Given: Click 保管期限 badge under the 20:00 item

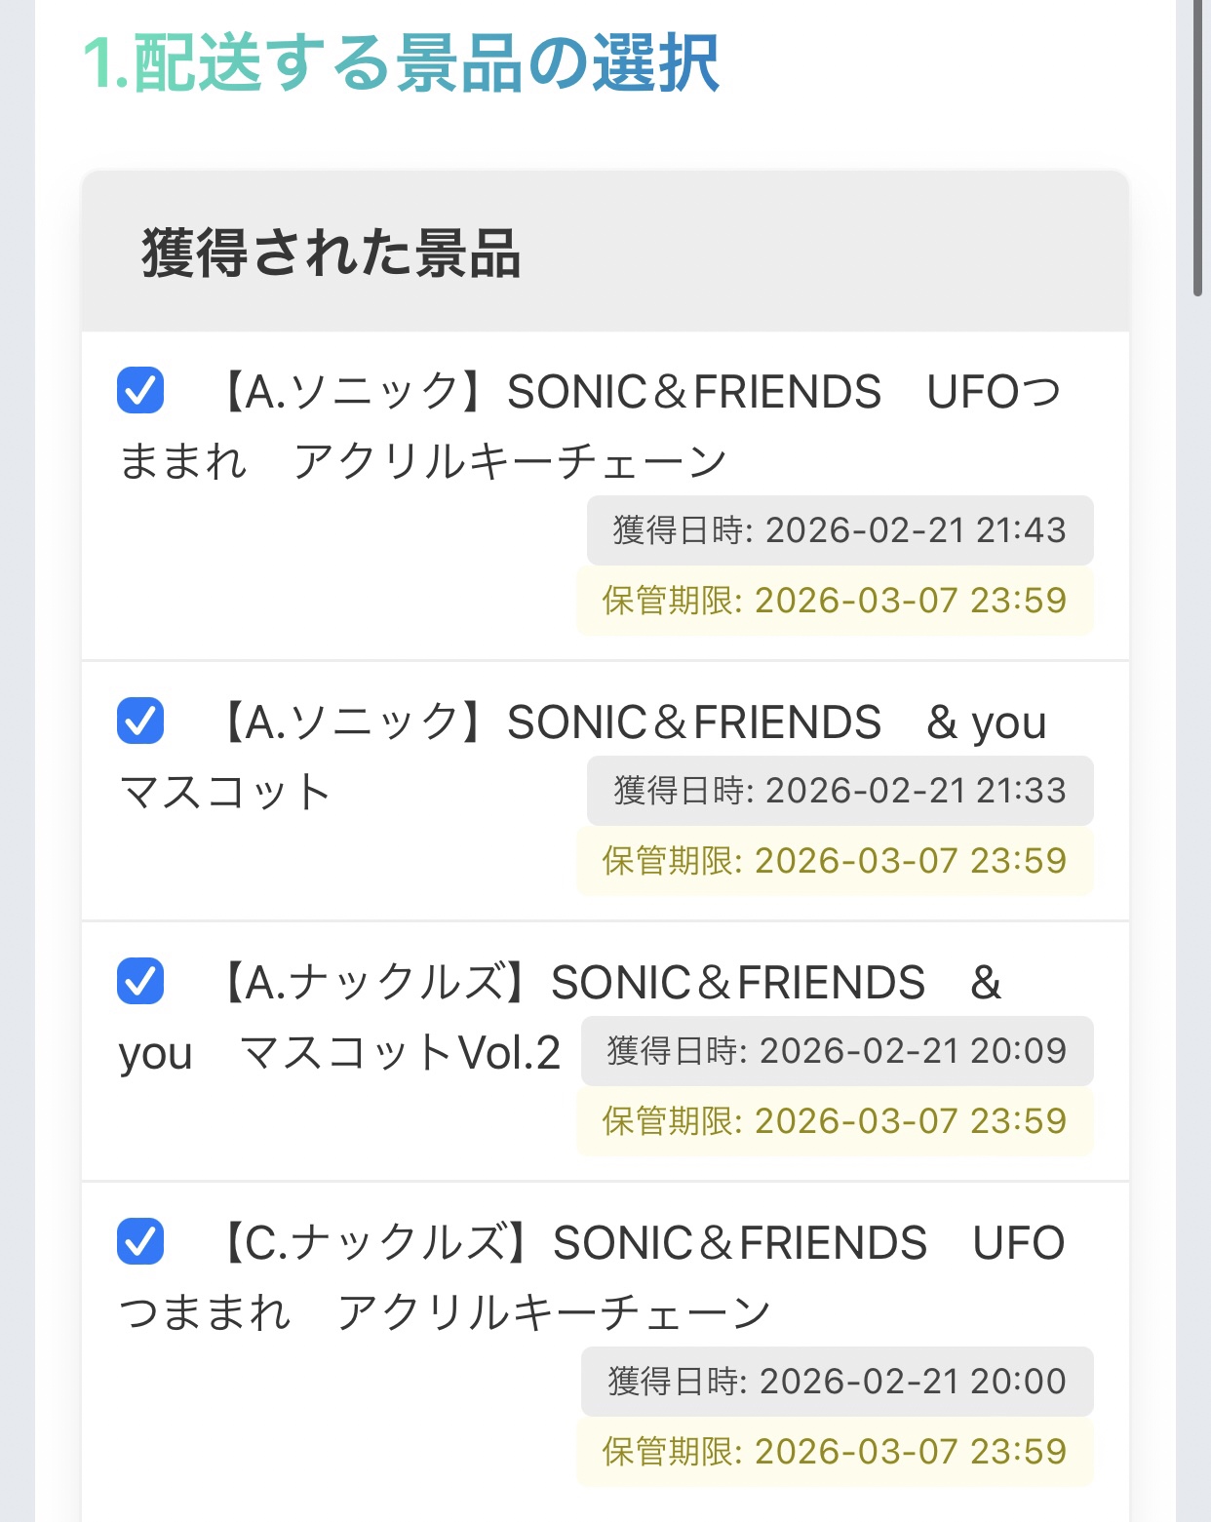Looking at the screenshot, I should (835, 1452).
